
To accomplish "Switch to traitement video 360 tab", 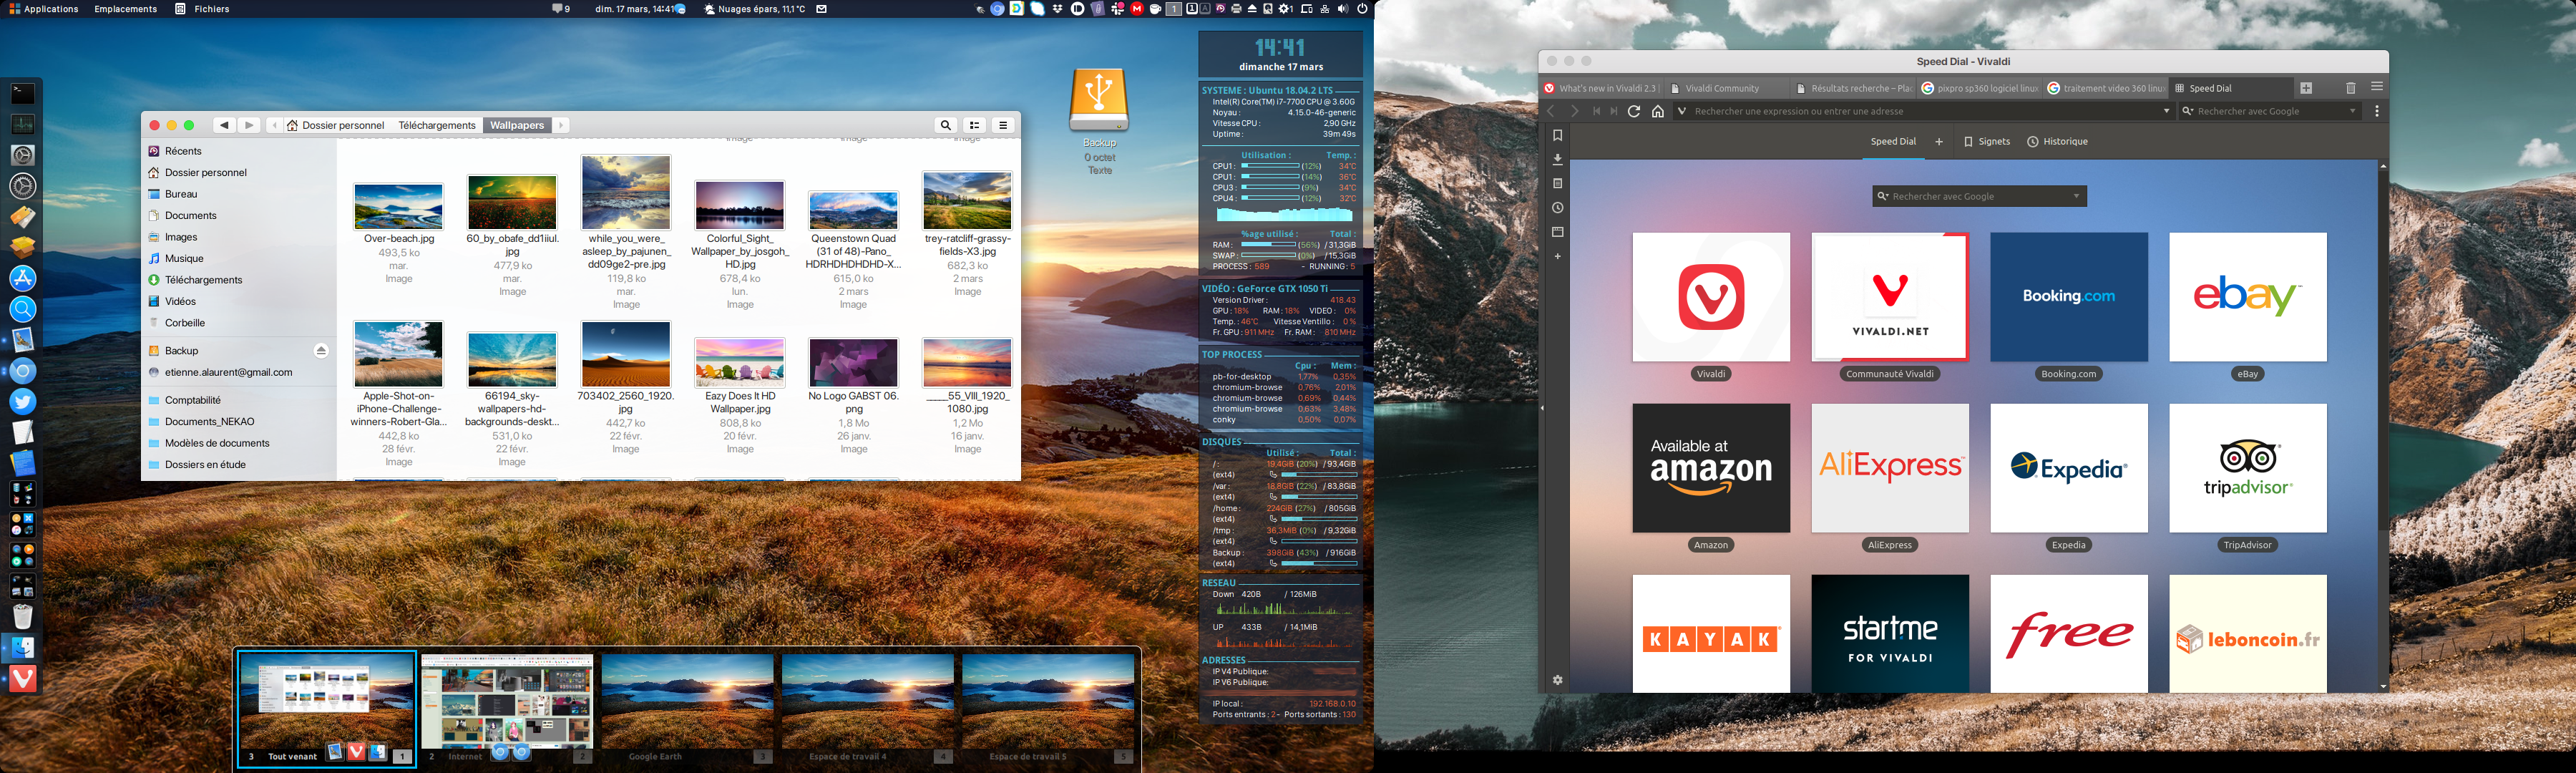I will tap(2106, 88).
